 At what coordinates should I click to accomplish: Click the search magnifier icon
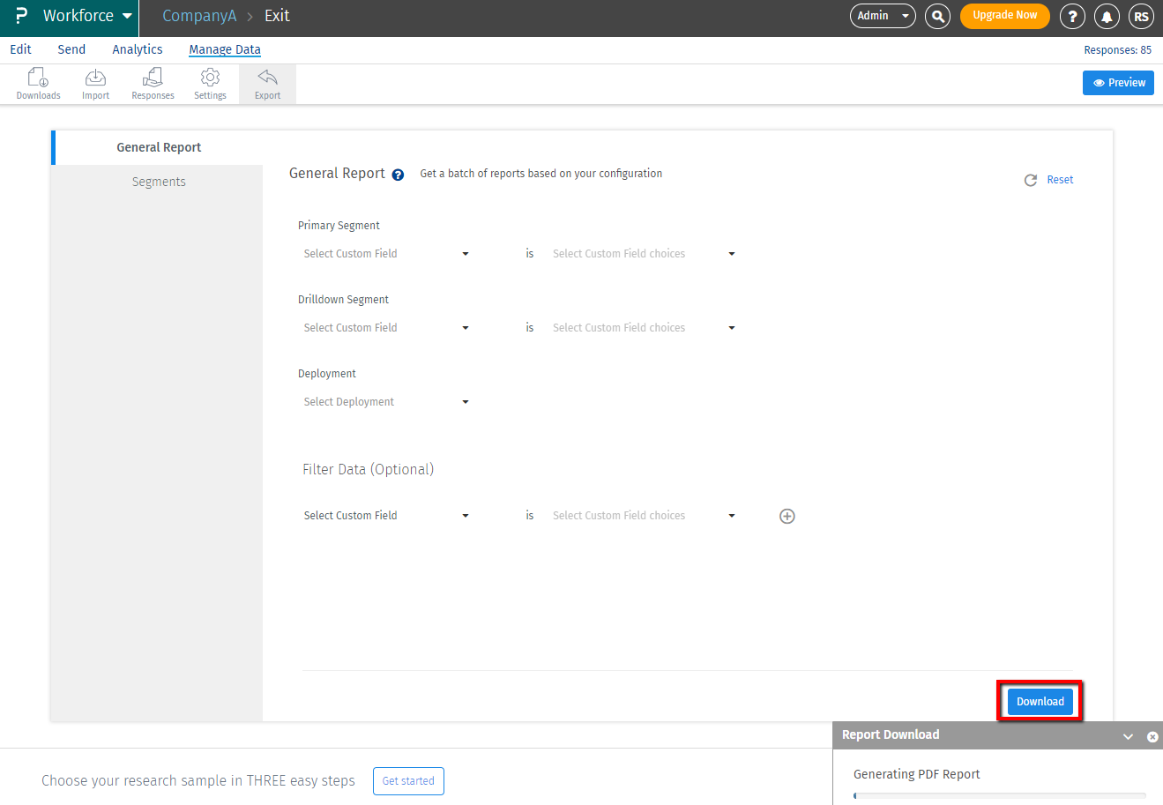tap(937, 16)
